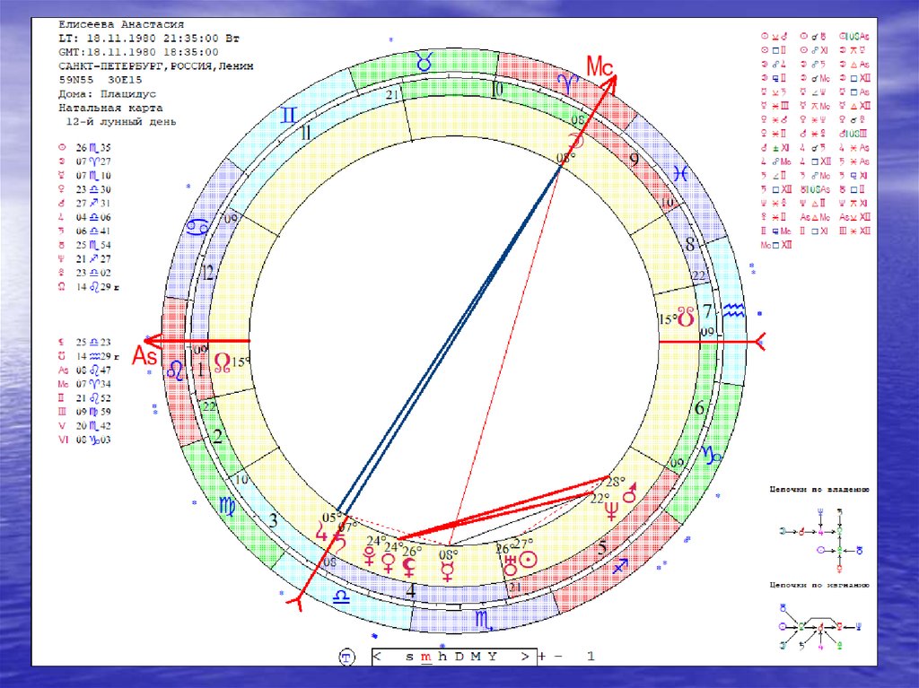Step time backward with left arrow
Viewport: 919px width, 688px height.
click(379, 658)
